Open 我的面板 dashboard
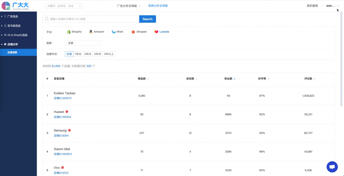The image size is (344, 176). [x=312, y=6]
